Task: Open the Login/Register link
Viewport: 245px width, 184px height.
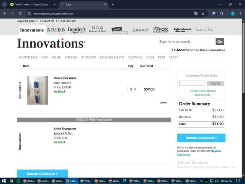Action: click(26, 21)
